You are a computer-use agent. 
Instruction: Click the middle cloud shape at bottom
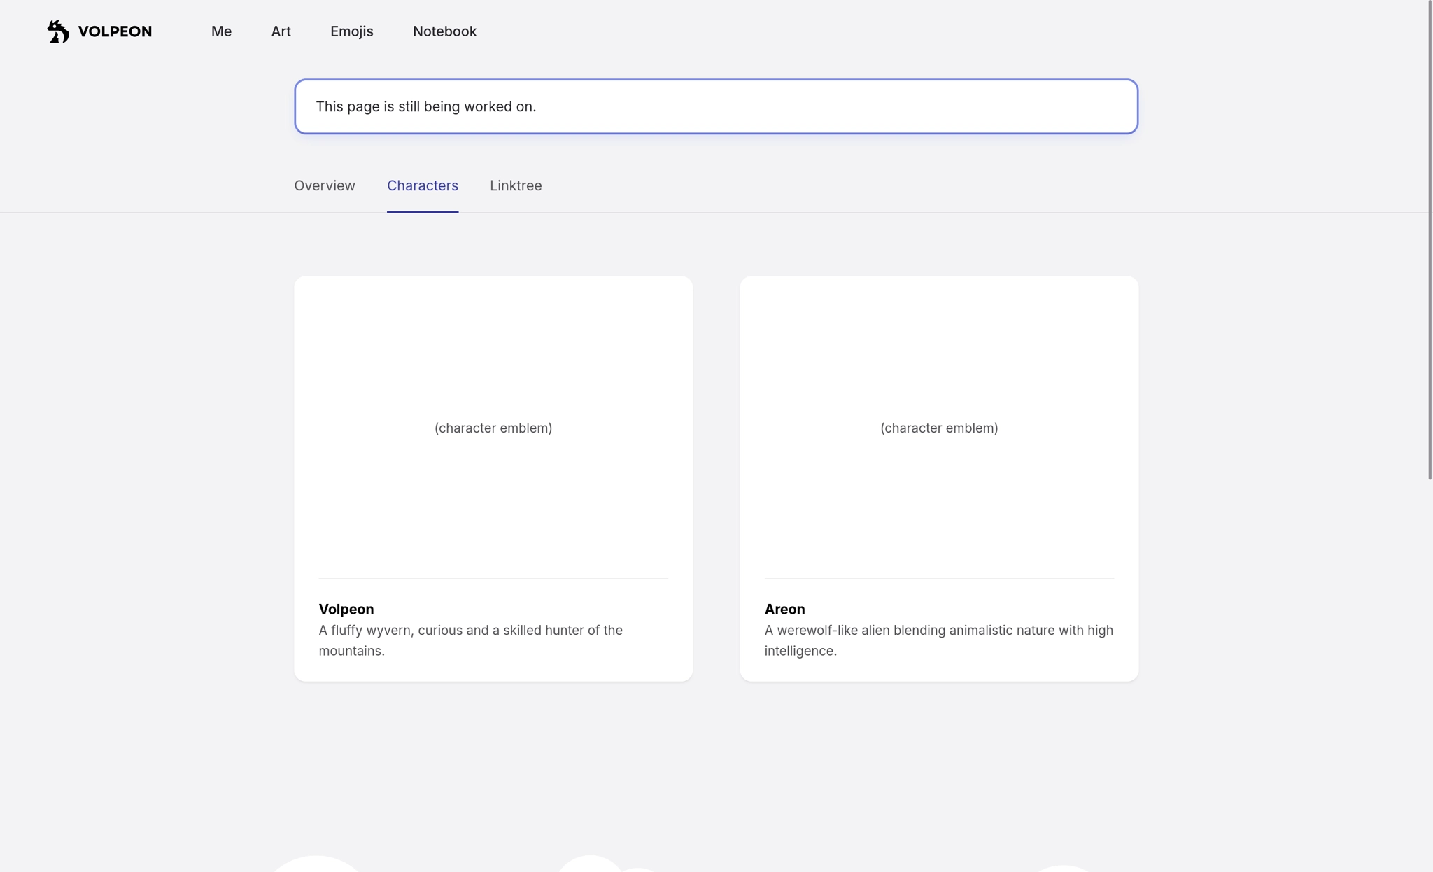pyautogui.click(x=591, y=865)
